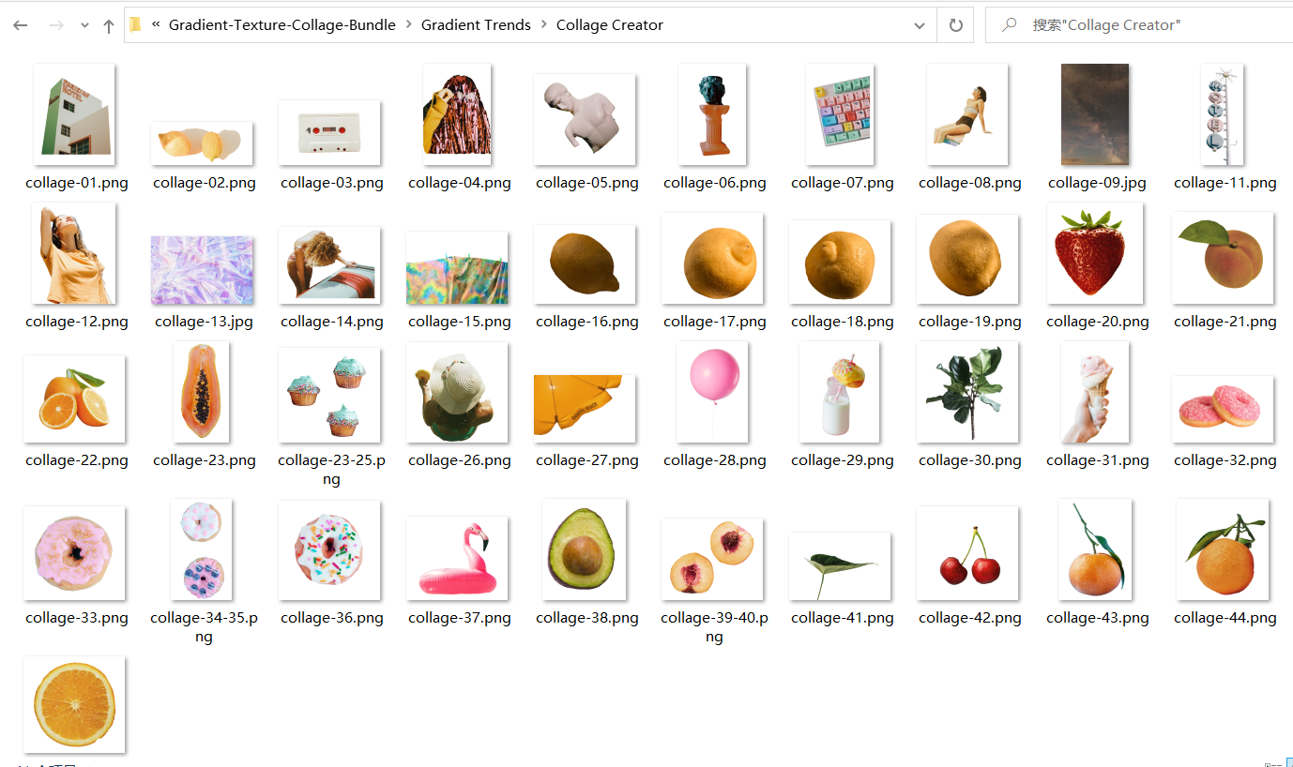This screenshot has height=767, width=1293.
Task: Select the milk bottle collage-29.png
Action: point(840,392)
